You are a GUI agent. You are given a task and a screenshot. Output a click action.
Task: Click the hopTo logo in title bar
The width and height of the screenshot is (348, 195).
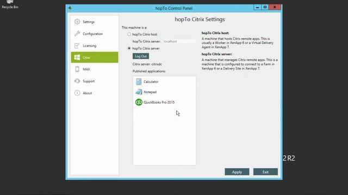point(70,8)
